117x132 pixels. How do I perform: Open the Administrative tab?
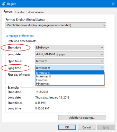click(36, 12)
